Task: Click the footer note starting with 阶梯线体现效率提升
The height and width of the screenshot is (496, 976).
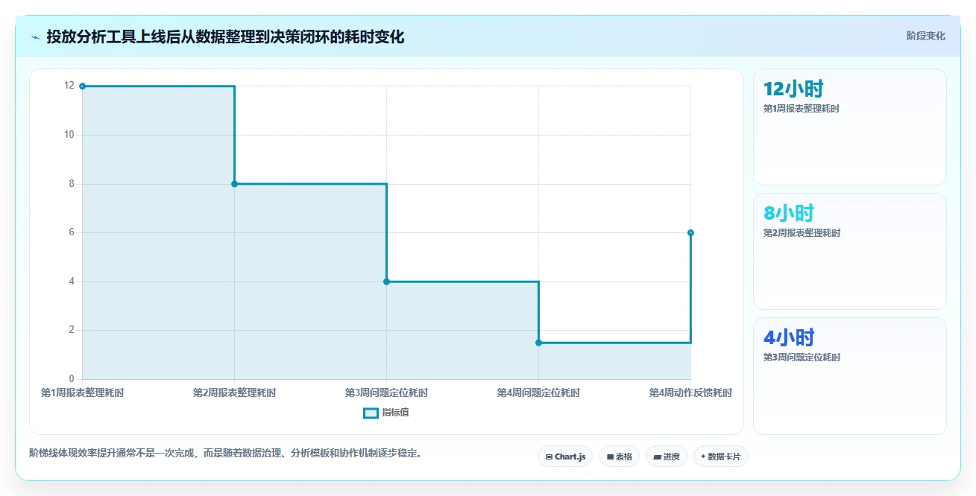Action: [226, 453]
